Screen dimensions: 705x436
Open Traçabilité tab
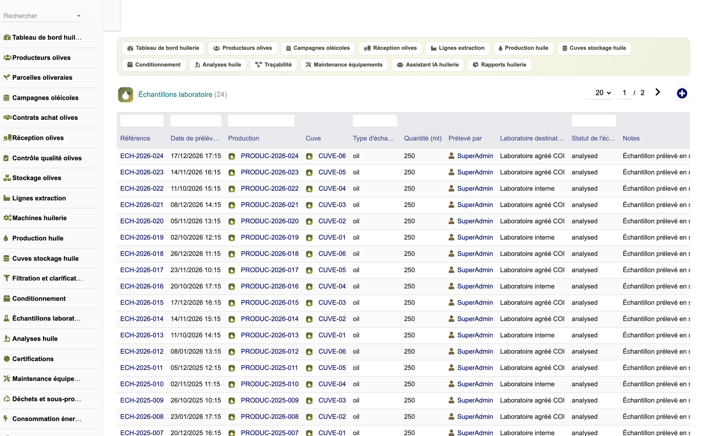click(x=274, y=65)
